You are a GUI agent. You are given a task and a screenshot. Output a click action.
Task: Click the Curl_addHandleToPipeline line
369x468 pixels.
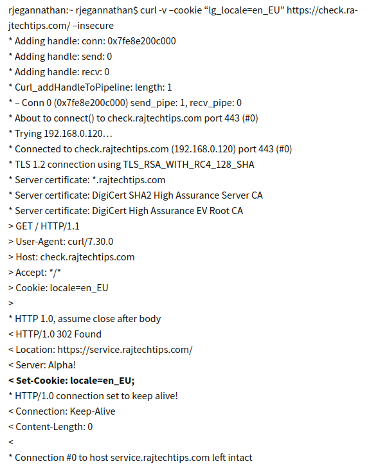pos(90,87)
